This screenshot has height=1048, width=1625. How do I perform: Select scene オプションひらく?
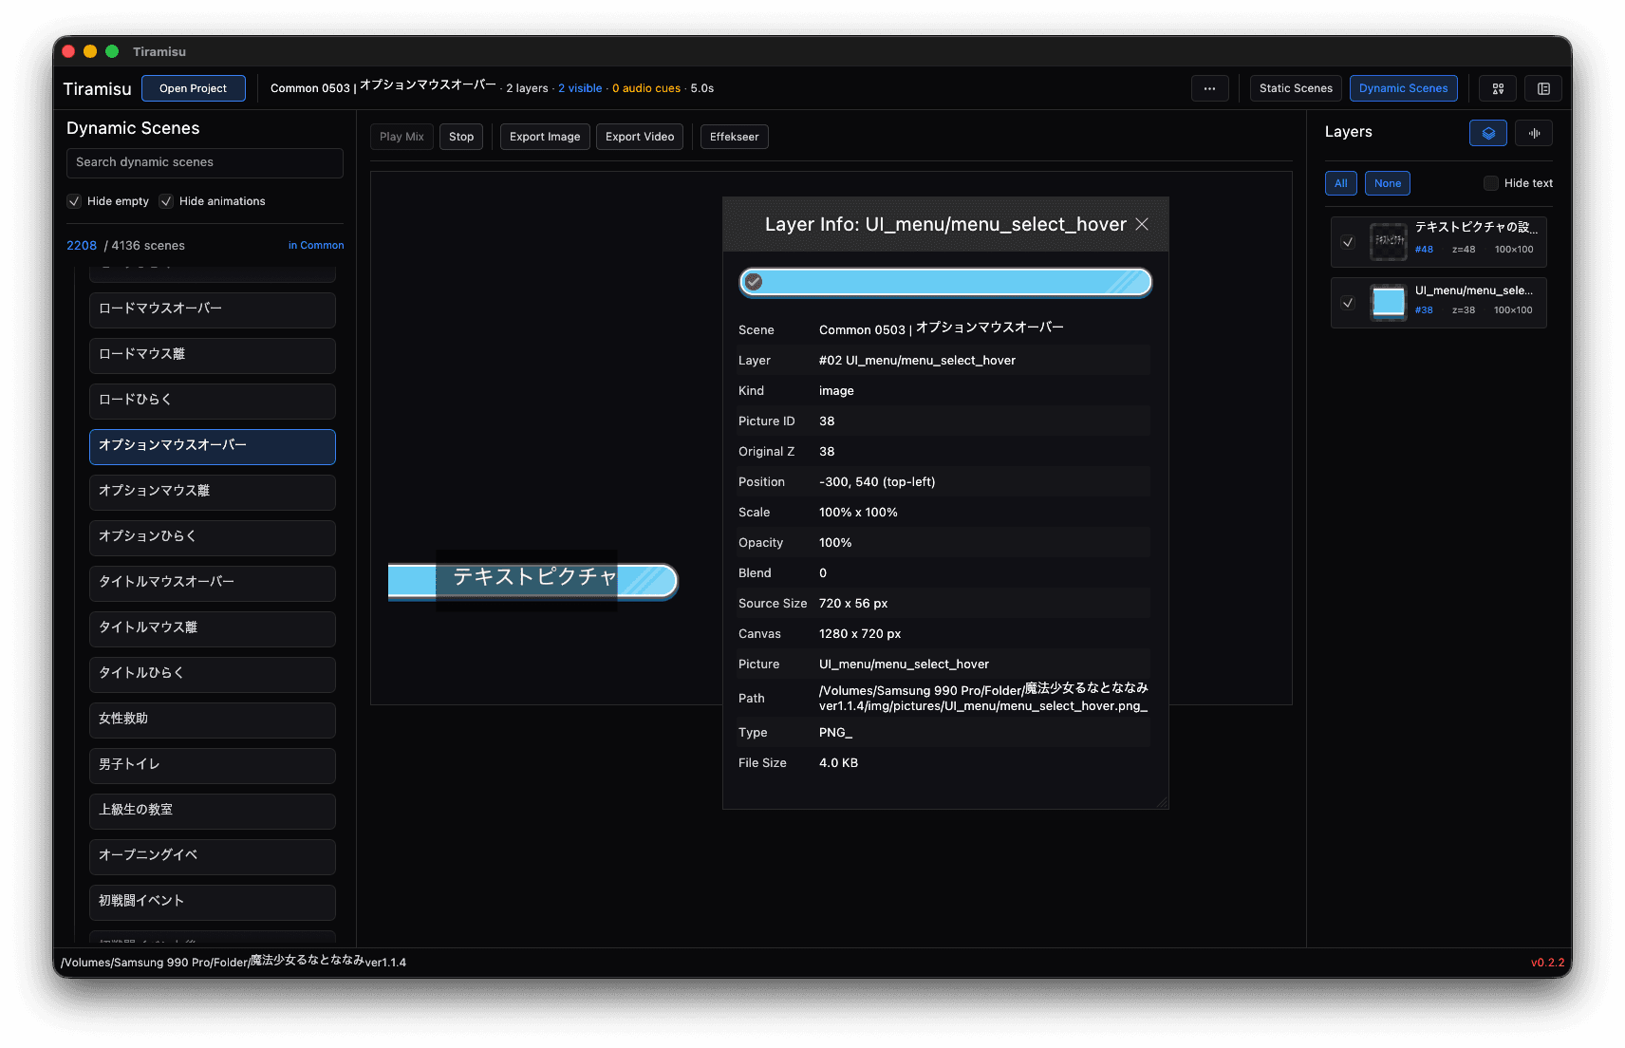[213, 537]
